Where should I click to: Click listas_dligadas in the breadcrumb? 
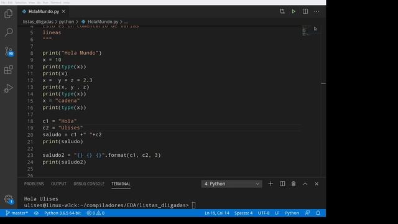click(x=38, y=22)
